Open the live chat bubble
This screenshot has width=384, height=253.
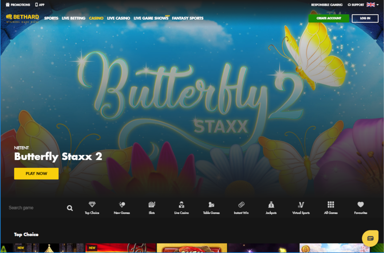pos(370,238)
